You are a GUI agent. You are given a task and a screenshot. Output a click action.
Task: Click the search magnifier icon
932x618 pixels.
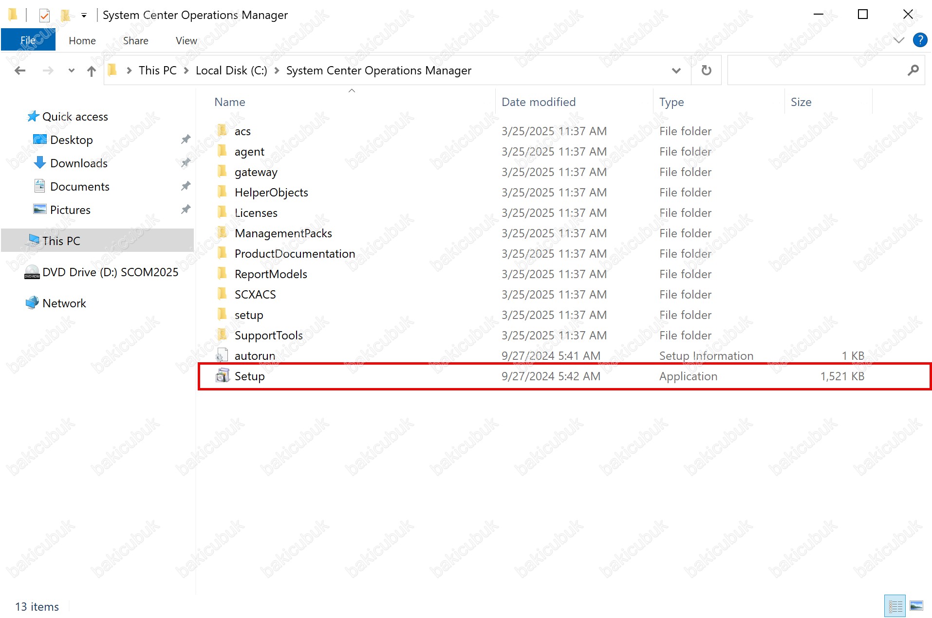tap(913, 71)
